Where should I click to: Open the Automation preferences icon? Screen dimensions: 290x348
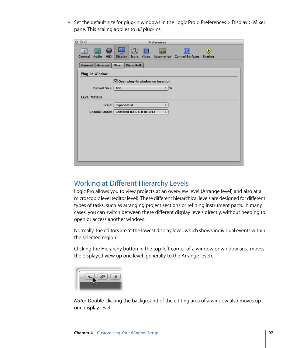point(162,53)
